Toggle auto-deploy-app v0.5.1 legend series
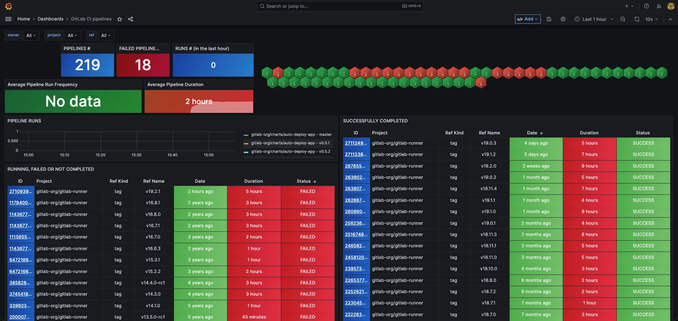The height and width of the screenshot is (321, 678). (x=290, y=143)
